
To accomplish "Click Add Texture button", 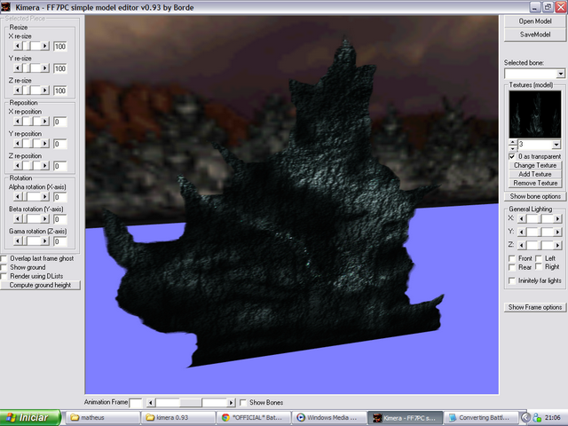I will pos(534,174).
